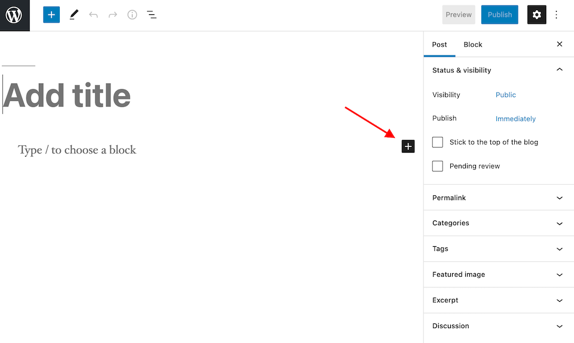This screenshot has height=343, width=574.
Task: Select the Post tab
Action: point(439,45)
